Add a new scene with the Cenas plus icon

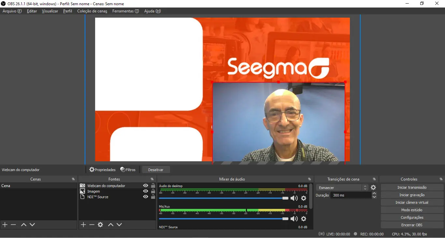coord(5,225)
